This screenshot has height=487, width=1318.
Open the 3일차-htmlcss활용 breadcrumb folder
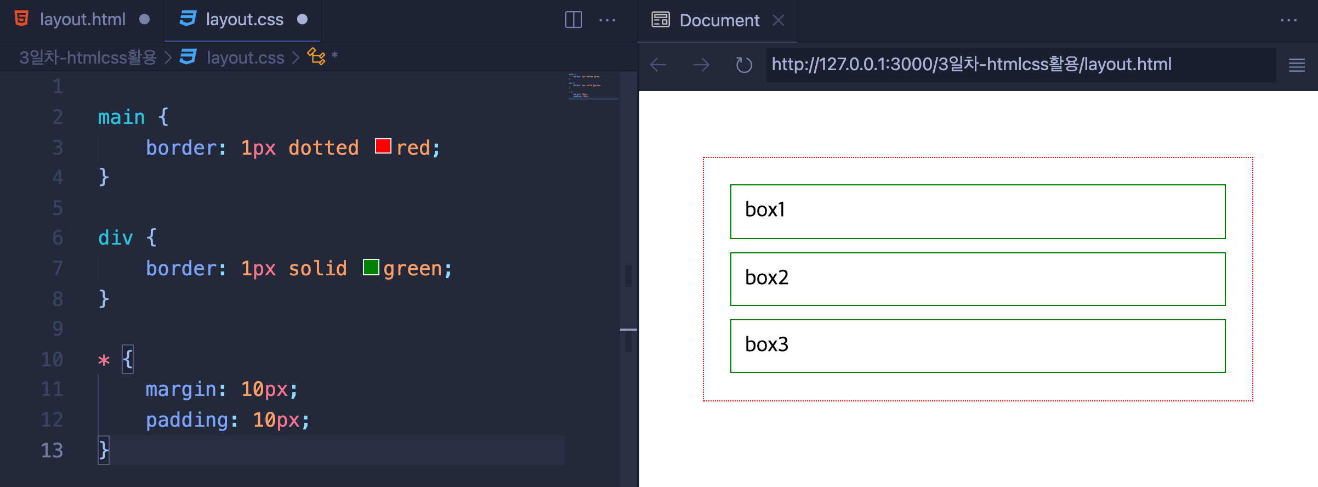tap(88, 57)
